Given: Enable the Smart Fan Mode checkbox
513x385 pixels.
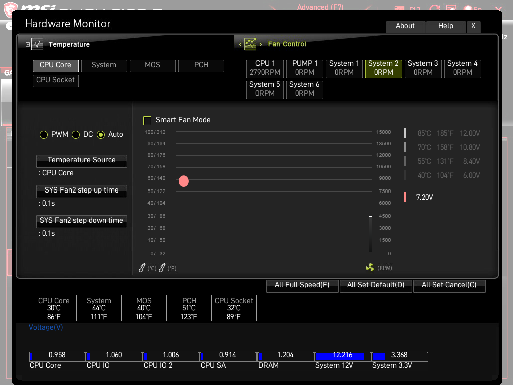Looking at the screenshot, I should coord(147,120).
